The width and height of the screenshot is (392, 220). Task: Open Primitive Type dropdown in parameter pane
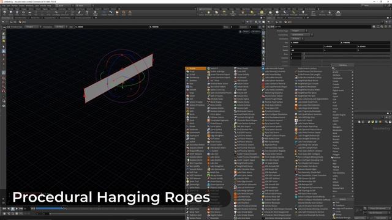(x=300, y=31)
